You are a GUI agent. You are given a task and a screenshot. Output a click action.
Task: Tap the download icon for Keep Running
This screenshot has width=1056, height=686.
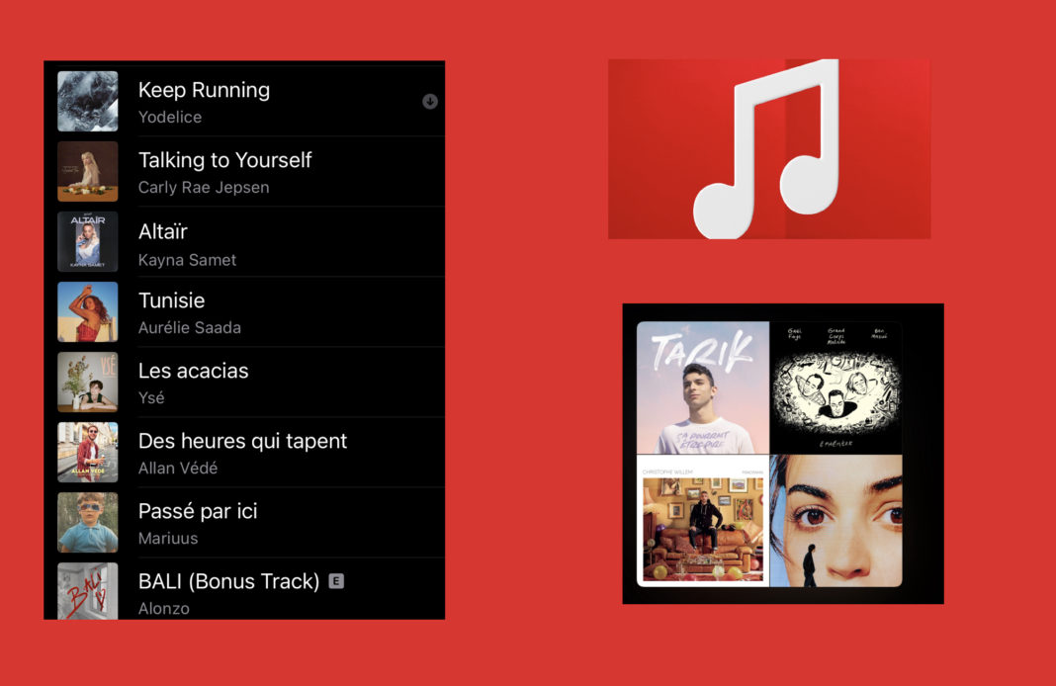coord(430,101)
